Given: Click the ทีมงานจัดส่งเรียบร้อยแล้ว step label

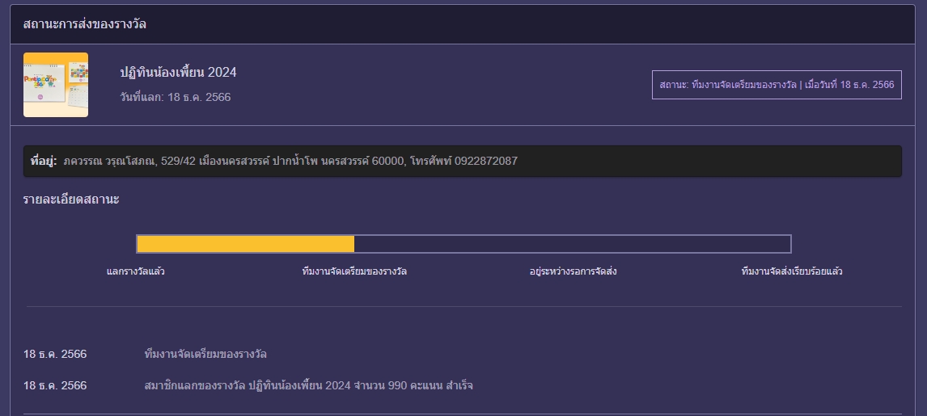Looking at the screenshot, I should (x=792, y=271).
